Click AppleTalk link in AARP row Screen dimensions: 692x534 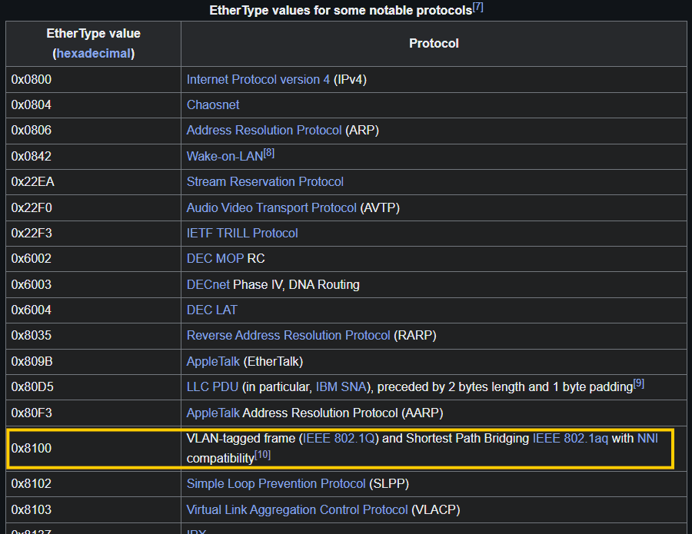tap(213, 413)
